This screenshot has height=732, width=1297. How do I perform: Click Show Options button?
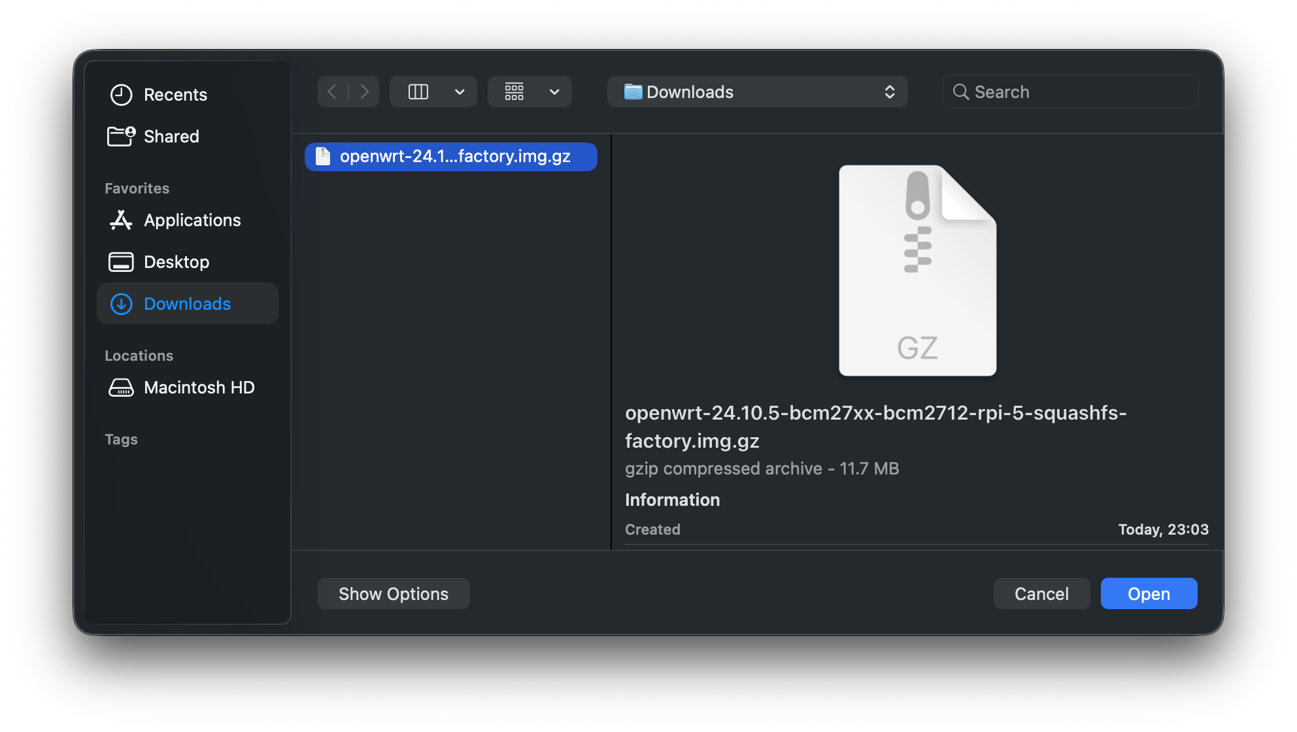(x=393, y=593)
